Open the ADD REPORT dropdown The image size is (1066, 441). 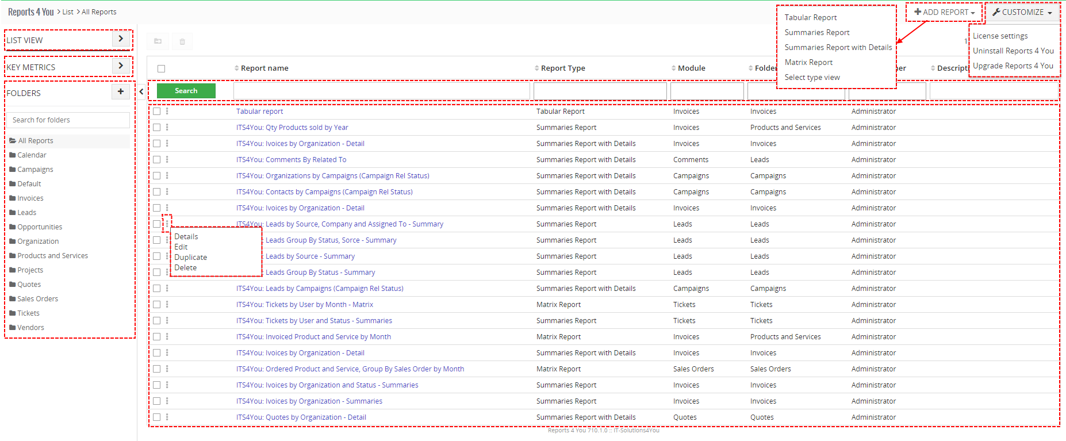coord(944,12)
